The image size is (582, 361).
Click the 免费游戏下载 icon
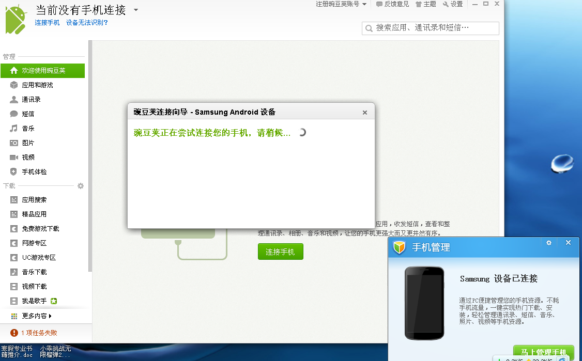pyautogui.click(x=14, y=229)
